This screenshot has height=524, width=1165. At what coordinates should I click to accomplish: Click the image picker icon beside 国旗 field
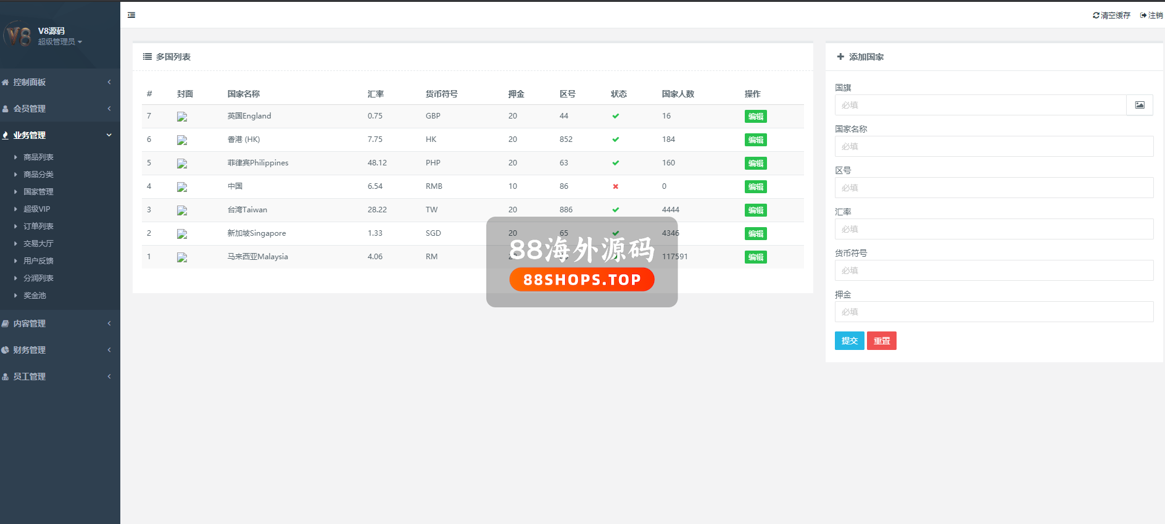[1139, 105]
